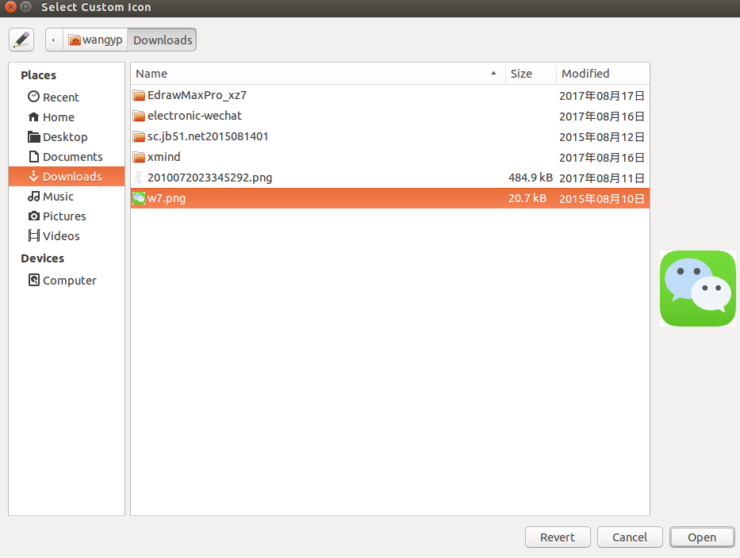The width and height of the screenshot is (740, 558).
Task: Sort files by the Modified column
Action: (601, 74)
